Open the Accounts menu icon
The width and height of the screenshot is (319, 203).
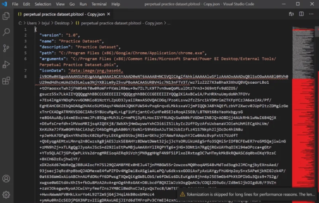click(6, 179)
